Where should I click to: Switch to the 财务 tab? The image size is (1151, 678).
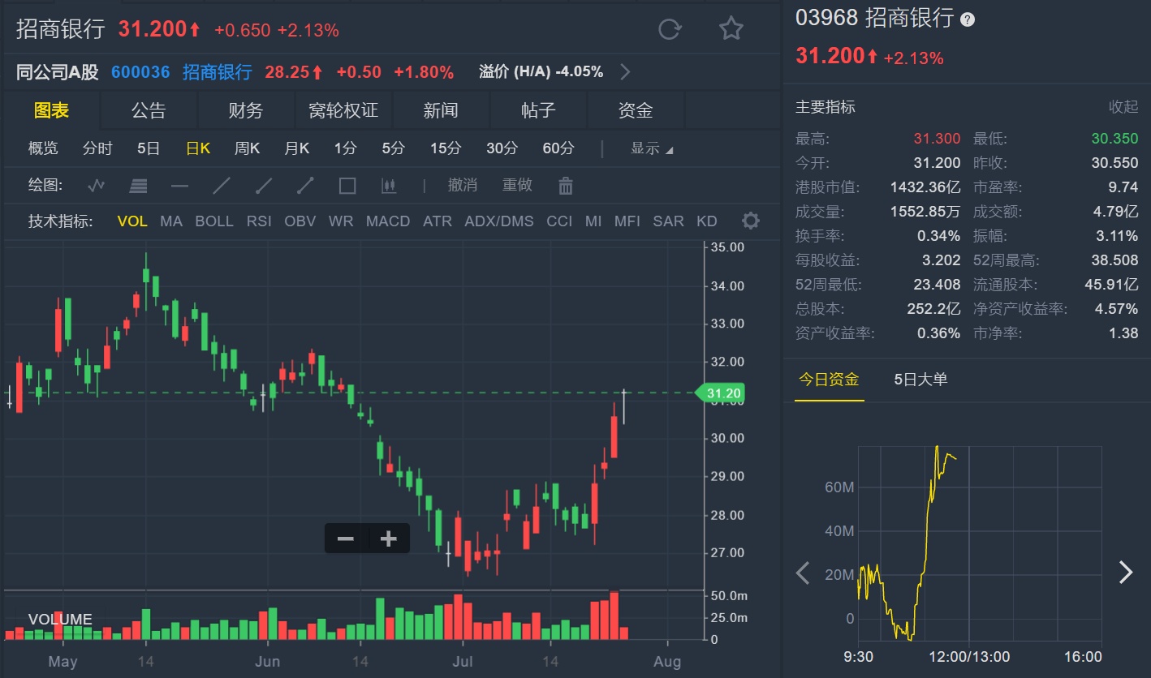[x=246, y=111]
